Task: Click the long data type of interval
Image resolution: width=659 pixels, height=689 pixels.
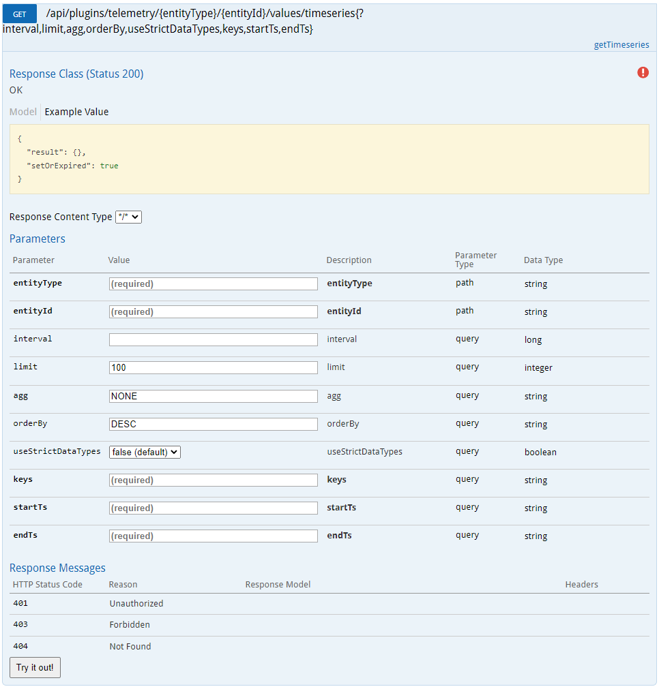Action: click(533, 339)
